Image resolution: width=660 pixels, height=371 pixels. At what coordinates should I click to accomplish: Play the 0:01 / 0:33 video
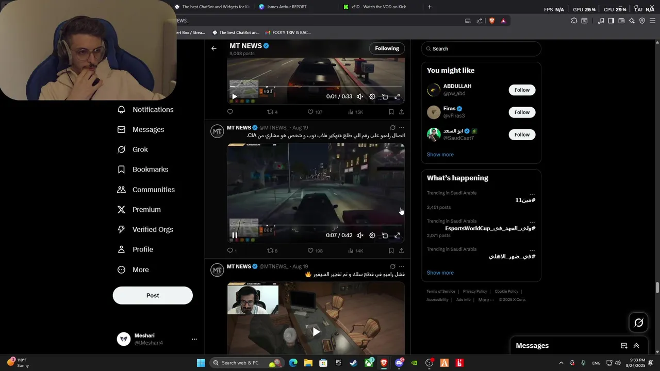(235, 96)
